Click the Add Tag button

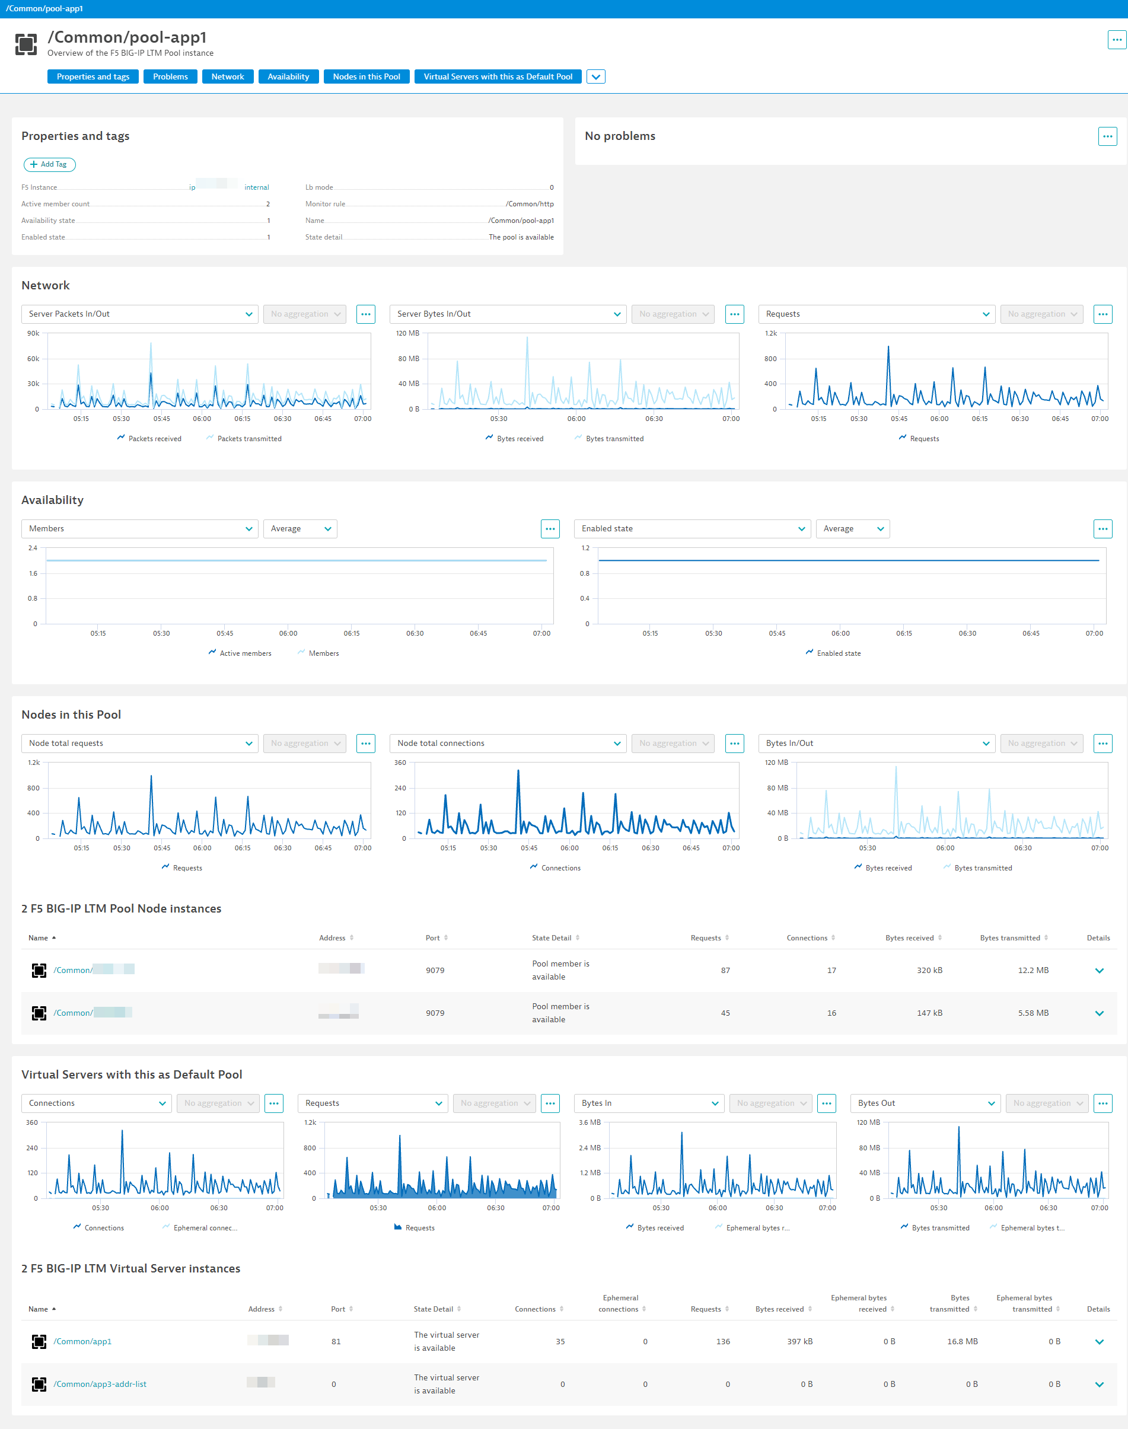pos(50,164)
